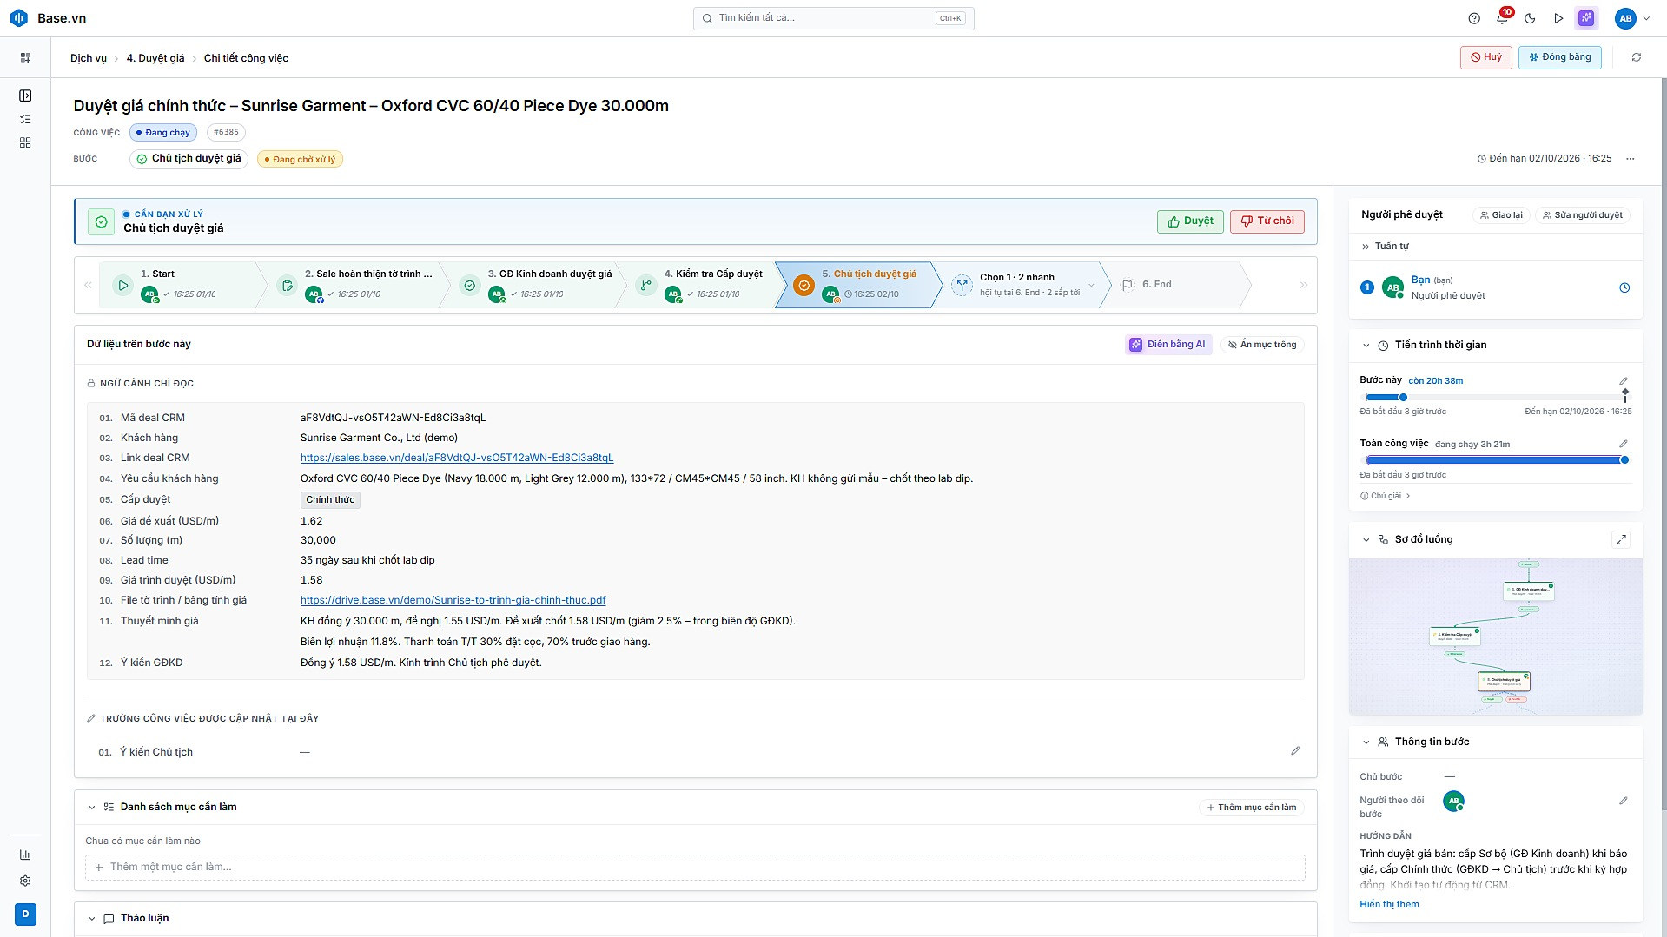
Task: Collapse the Tiến trình thời gian section
Action: [x=1366, y=346]
